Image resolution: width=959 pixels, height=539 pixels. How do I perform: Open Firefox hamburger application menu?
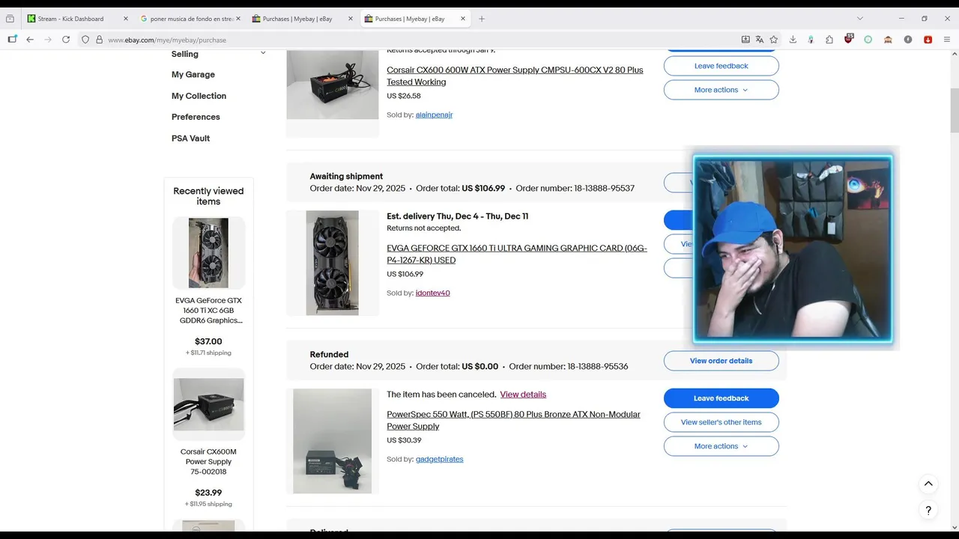click(x=947, y=40)
